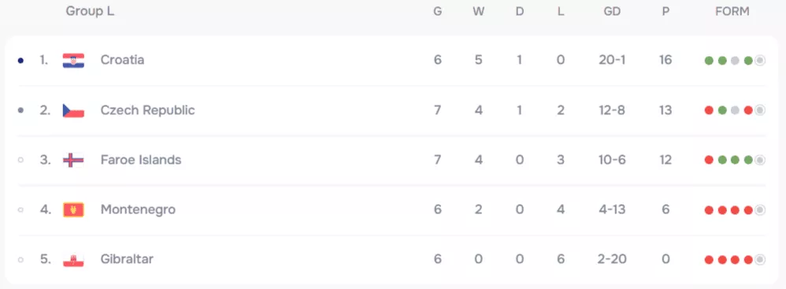Viewport: 786px width, 289px height.
Task: Select the upcoming match circle for Croatia
Action: click(x=760, y=61)
